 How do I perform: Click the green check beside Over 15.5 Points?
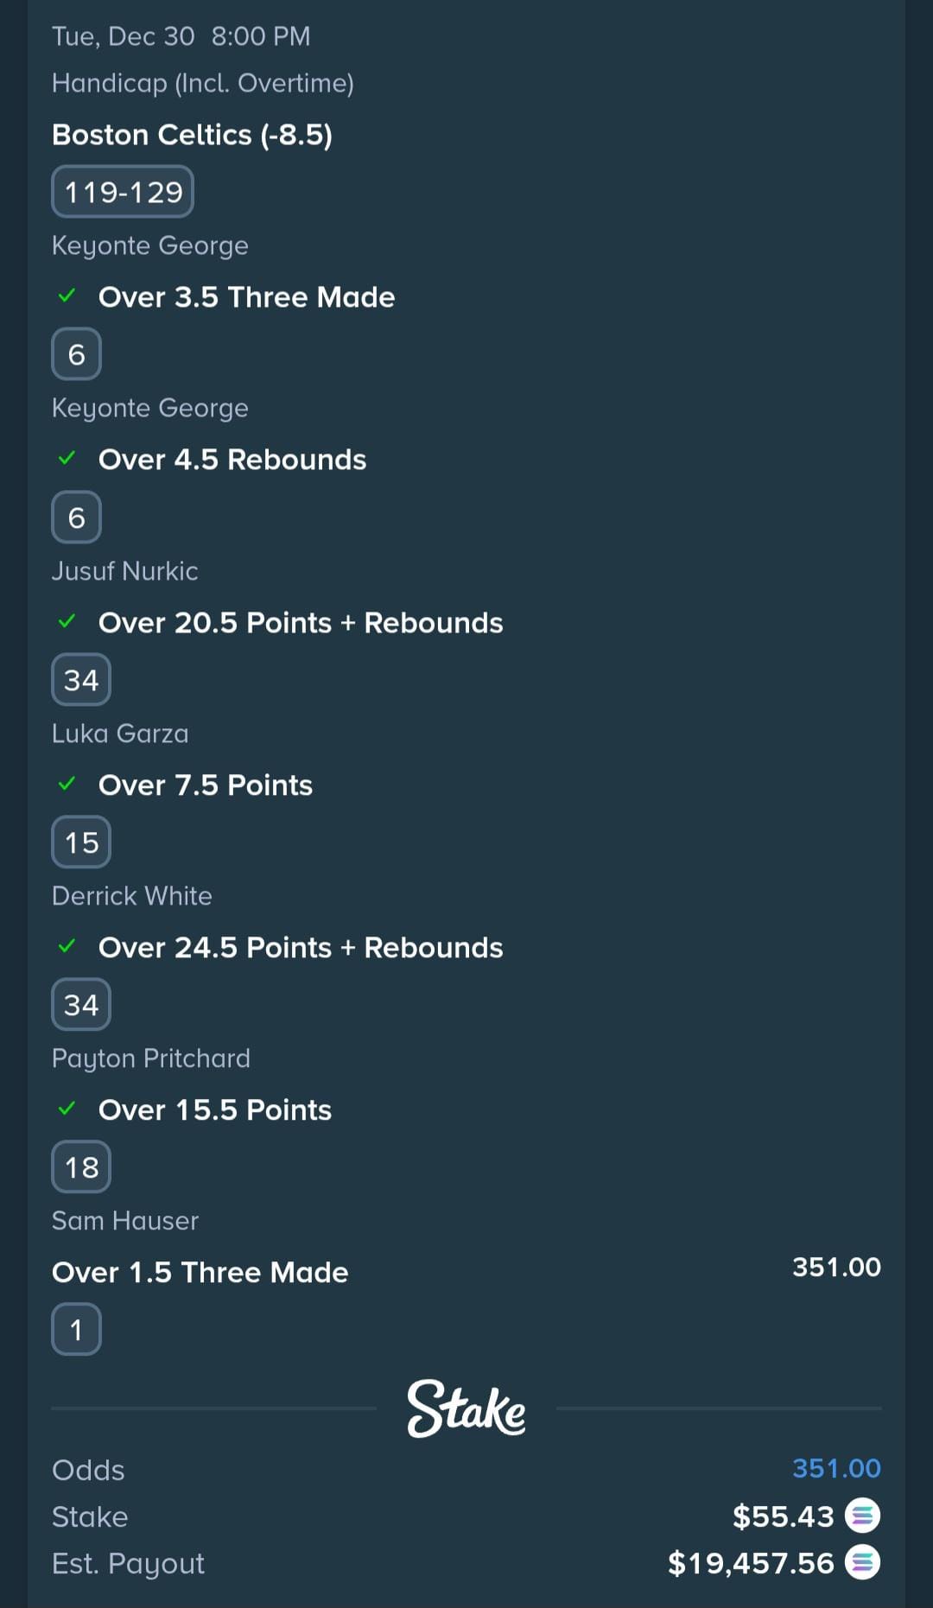coord(67,1109)
